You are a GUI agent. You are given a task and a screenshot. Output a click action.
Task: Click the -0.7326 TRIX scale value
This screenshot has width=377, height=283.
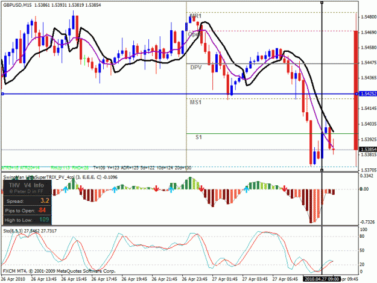(367, 221)
